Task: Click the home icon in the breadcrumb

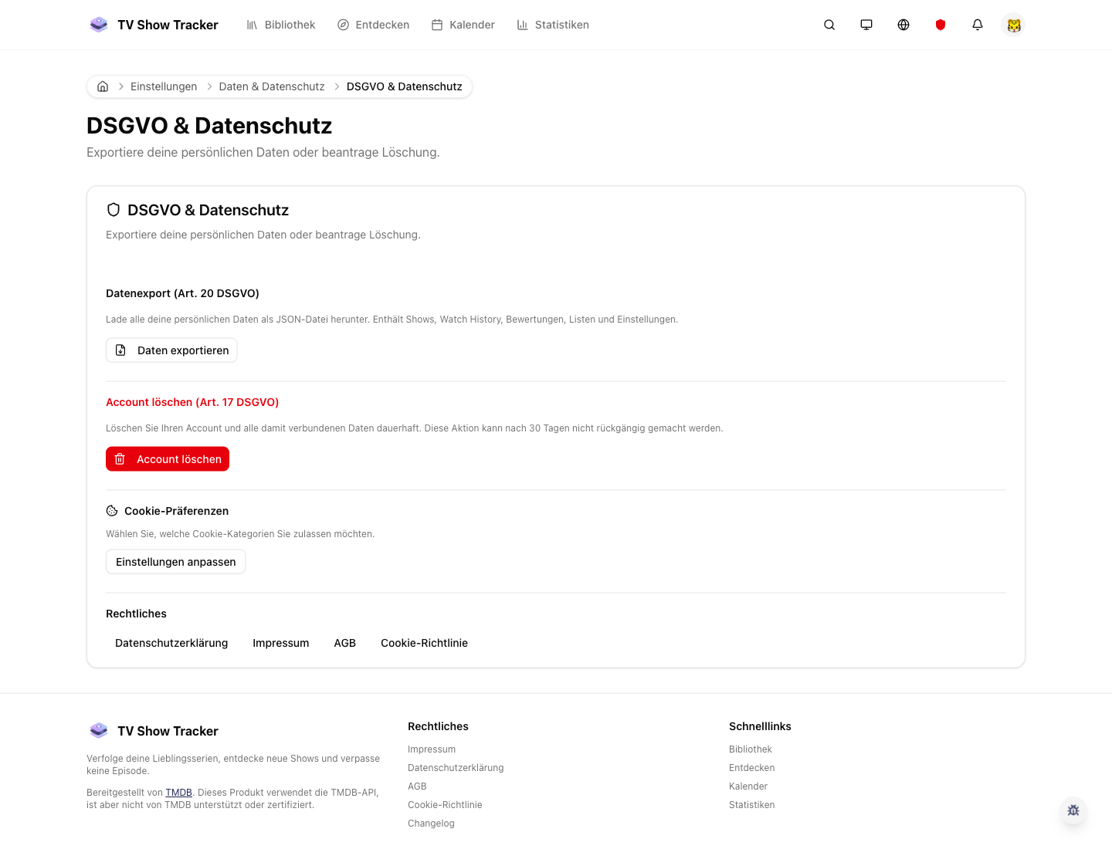Action: pos(103,86)
